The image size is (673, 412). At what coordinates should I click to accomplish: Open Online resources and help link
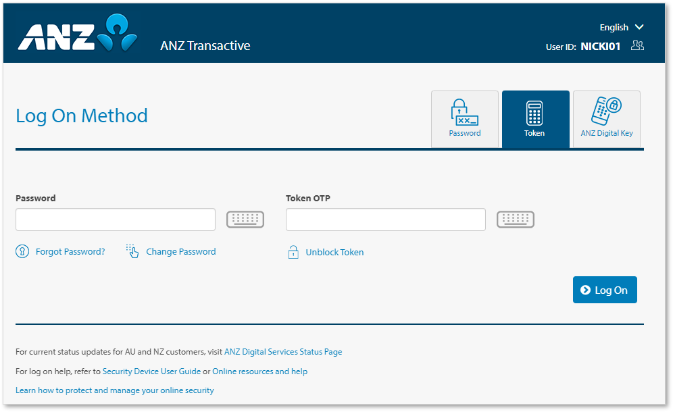259,371
